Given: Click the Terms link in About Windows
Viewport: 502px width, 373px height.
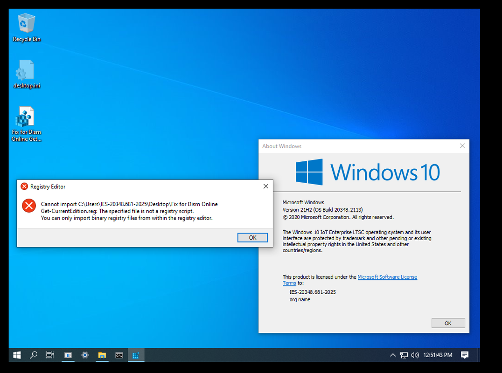Looking at the screenshot, I should coord(289,283).
